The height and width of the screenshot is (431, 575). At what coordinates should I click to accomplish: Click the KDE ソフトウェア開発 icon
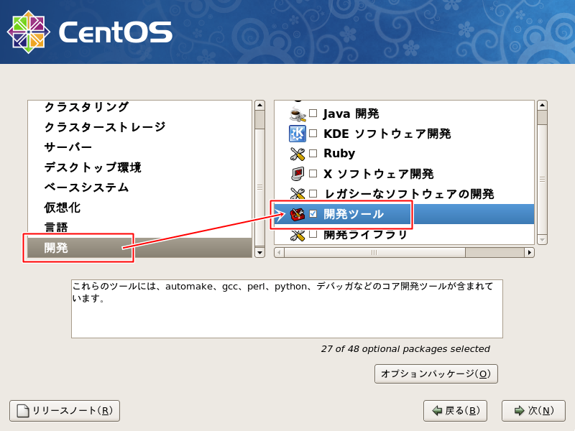[x=298, y=134]
